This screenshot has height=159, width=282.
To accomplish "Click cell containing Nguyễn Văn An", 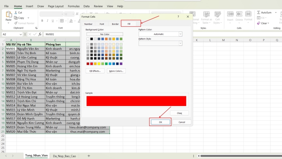I will pyautogui.click(x=31, y=49).
